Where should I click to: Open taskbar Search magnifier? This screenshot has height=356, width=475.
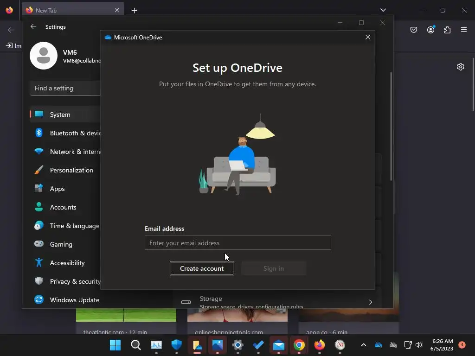(x=136, y=345)
